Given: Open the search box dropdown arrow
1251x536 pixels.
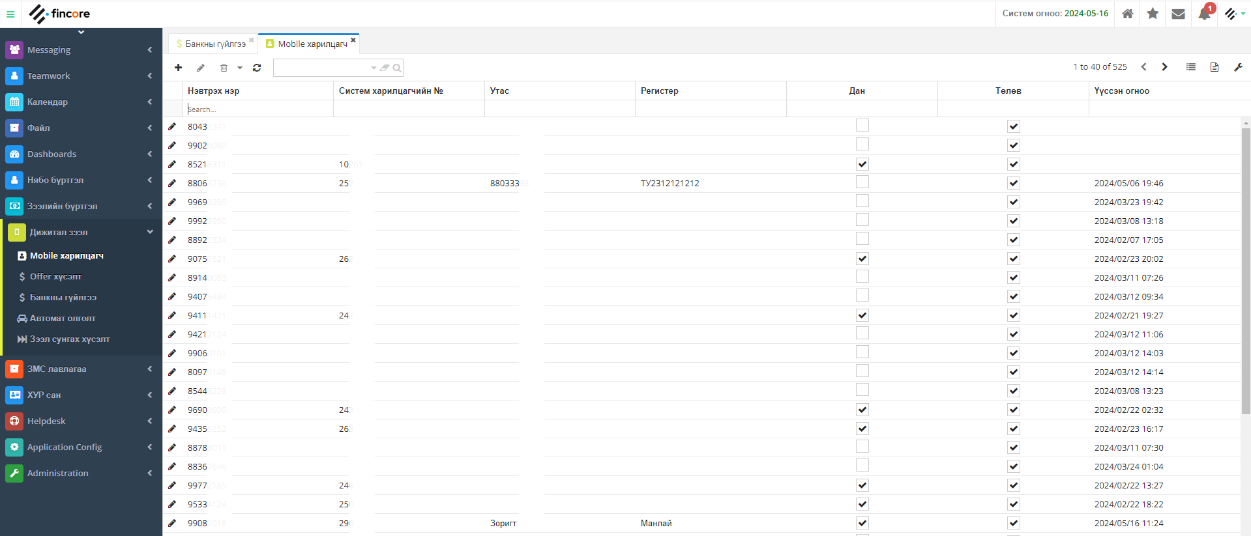Looking at the screenshot, I should click(x=374, y=68).
